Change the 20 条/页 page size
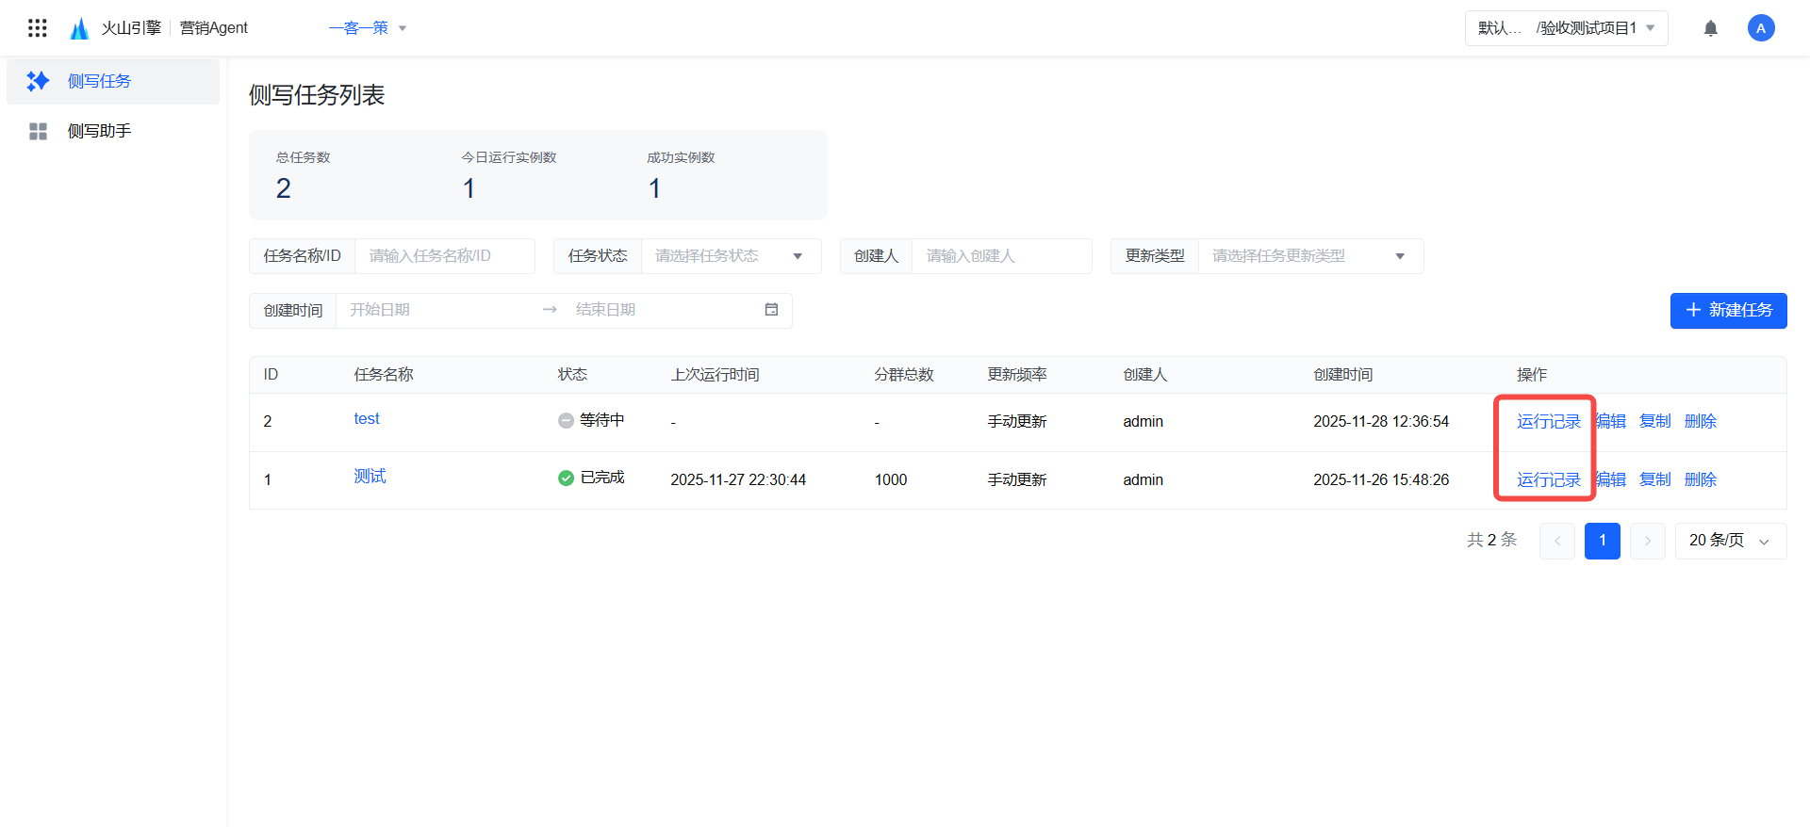The image size is (1810, 827). 1729,541
